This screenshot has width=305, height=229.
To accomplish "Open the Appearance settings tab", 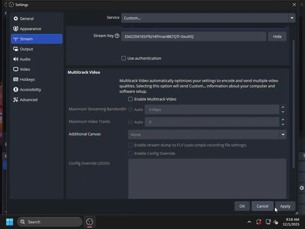I will pos(37,29).
